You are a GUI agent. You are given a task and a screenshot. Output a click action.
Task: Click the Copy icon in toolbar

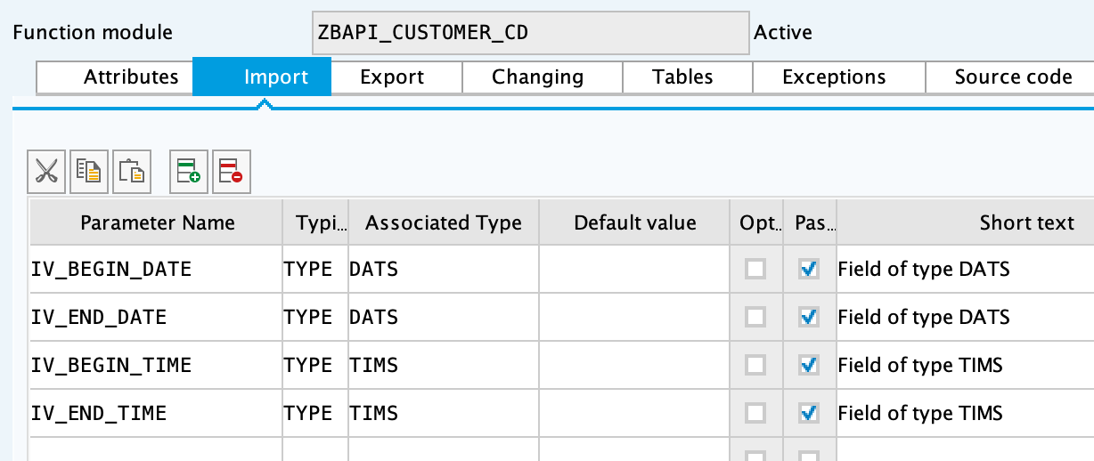(x=89, y=171)
